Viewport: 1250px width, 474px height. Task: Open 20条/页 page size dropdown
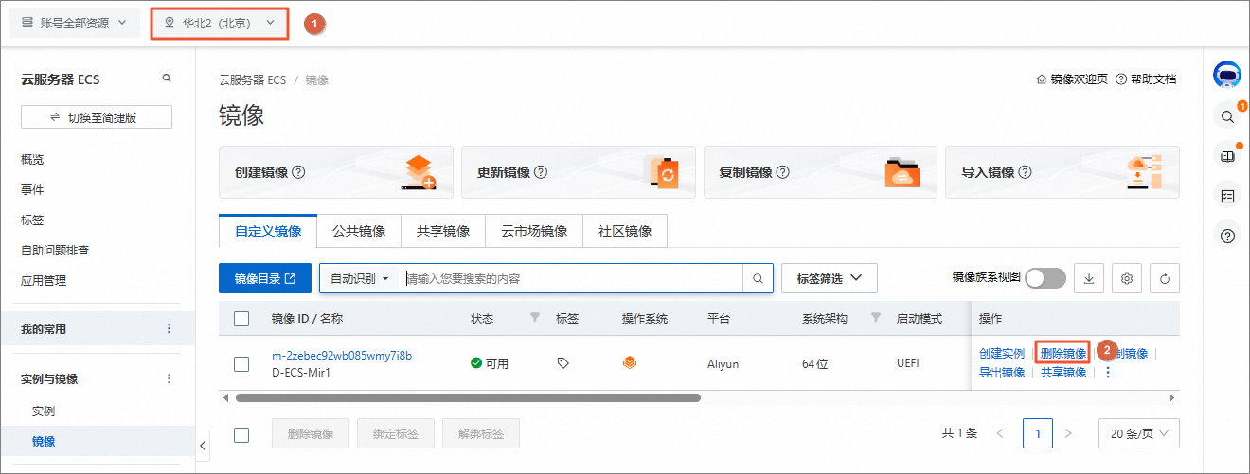1139,433
